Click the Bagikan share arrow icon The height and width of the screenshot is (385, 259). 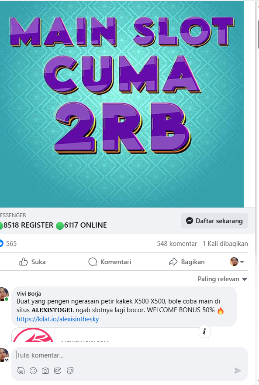173,262
